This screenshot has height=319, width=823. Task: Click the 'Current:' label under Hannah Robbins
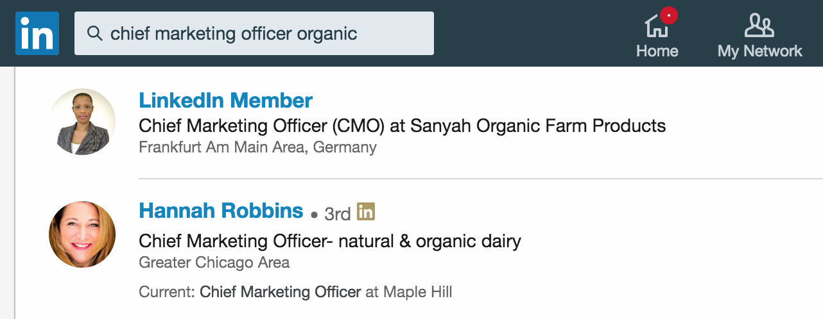pyautogui.click(x=167, y=293)
